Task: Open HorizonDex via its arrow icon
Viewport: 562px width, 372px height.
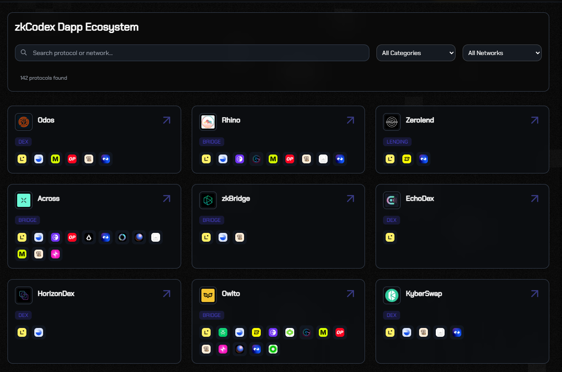Action: coord(167,294)
